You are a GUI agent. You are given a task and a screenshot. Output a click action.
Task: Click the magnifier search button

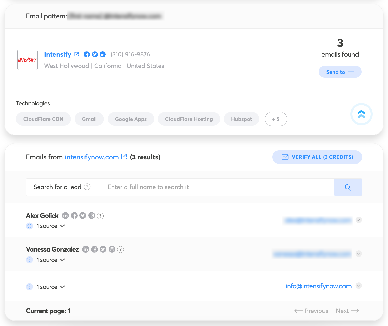tap(348, 187)
